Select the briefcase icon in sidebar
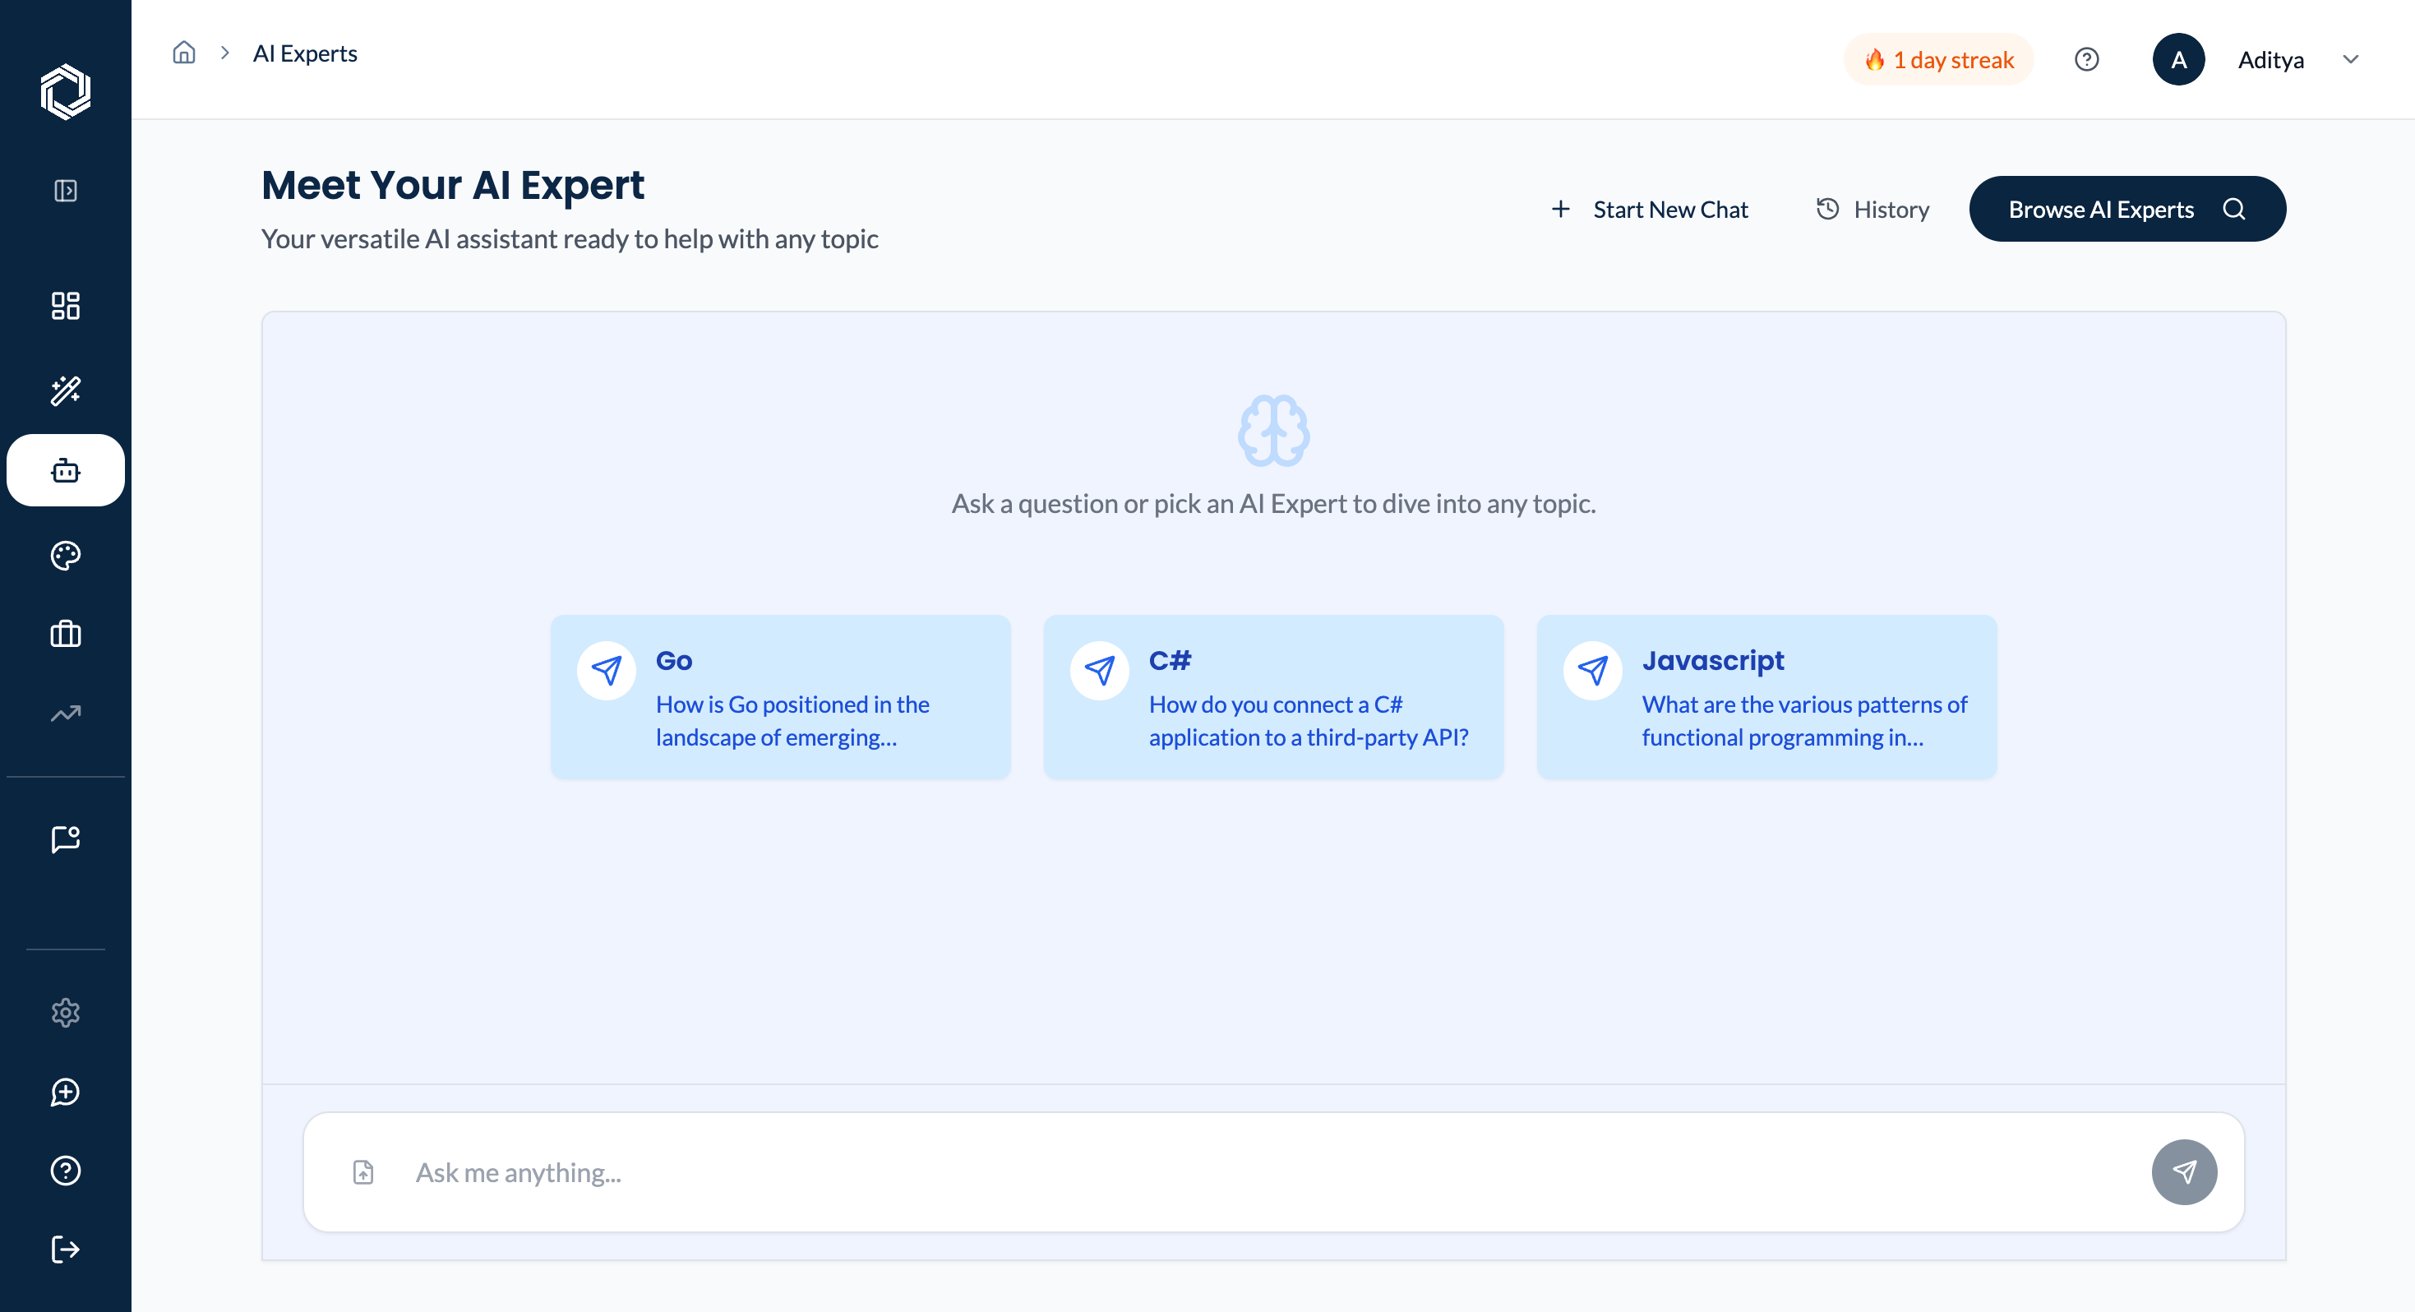2415x1312 pixels. pyautogui.click(x=66, y=635)
